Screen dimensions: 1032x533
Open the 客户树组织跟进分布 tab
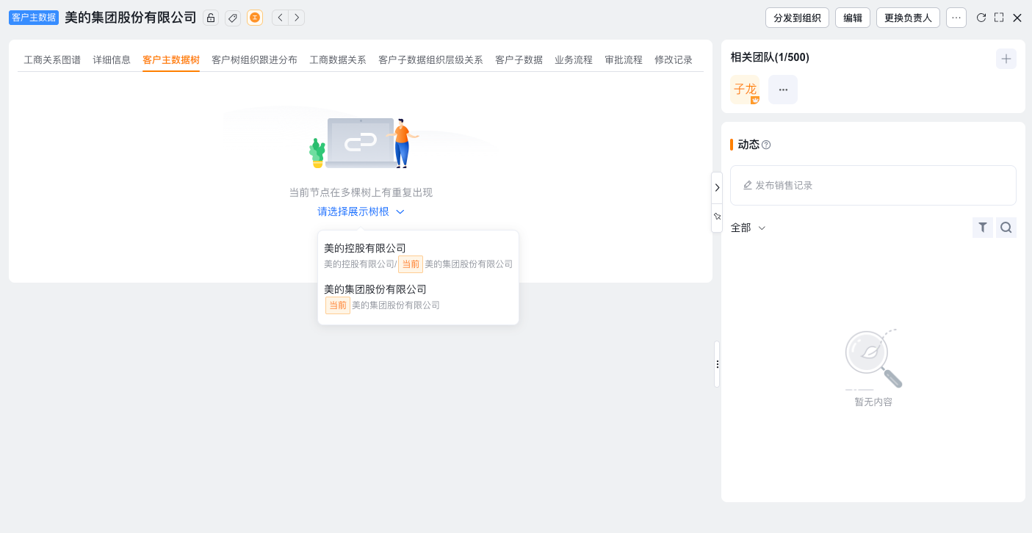[x=254, y=60]
